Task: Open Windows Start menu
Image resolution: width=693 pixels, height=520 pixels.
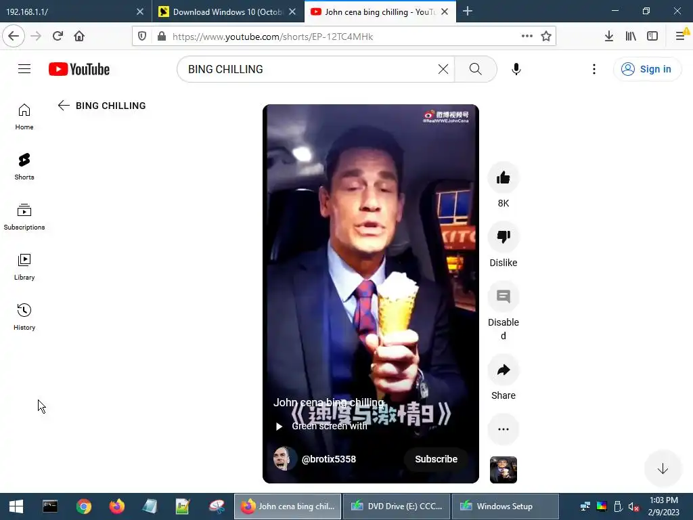Action: coord(16,506)
